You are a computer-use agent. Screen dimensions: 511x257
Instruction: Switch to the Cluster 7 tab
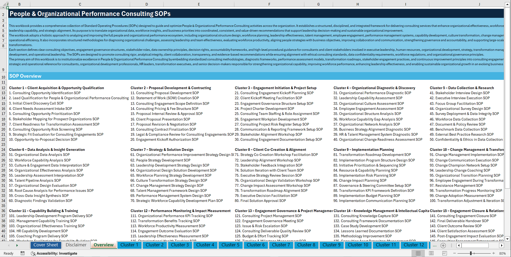pyautogui.click(x=281, y=245)
